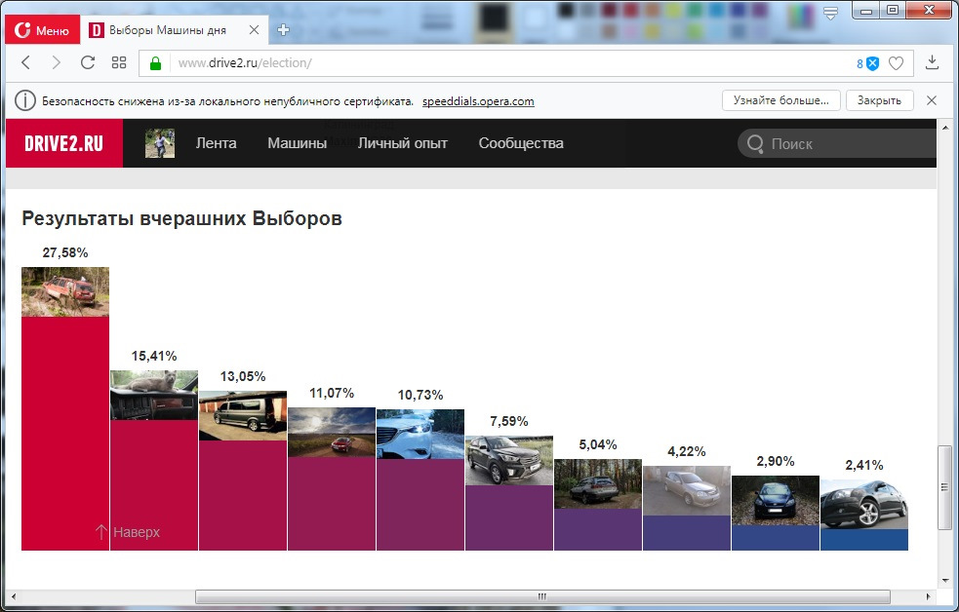This screenshot has height=612, width=959.
Task: Open the Личный опыт menu item
Action: tap(403, 143)
